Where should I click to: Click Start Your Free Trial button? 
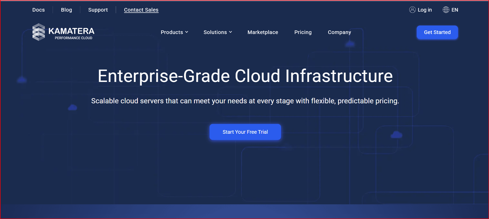[245, 132]
